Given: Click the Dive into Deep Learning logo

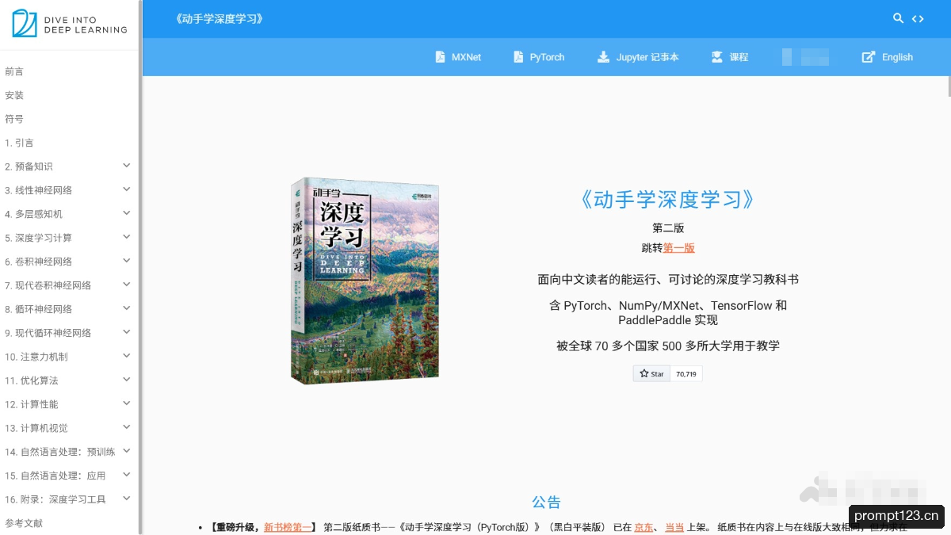Looking at the screenshot, I should [70, 24].
